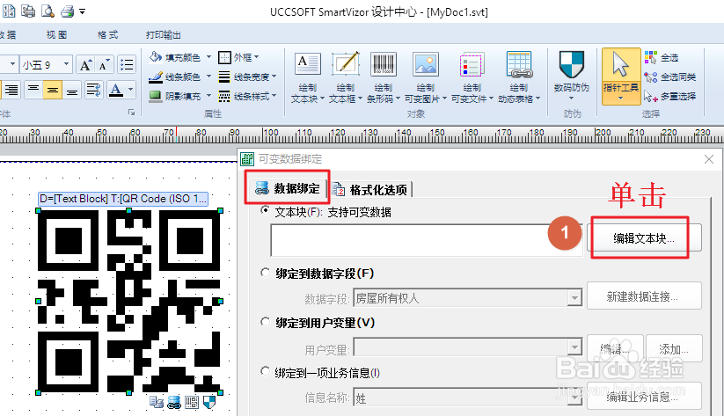Image resolution: width=724 pixels, height=416 pixels.
Task: Open quick access toolbar customize arrow
Action: click(x=82, y=11)
